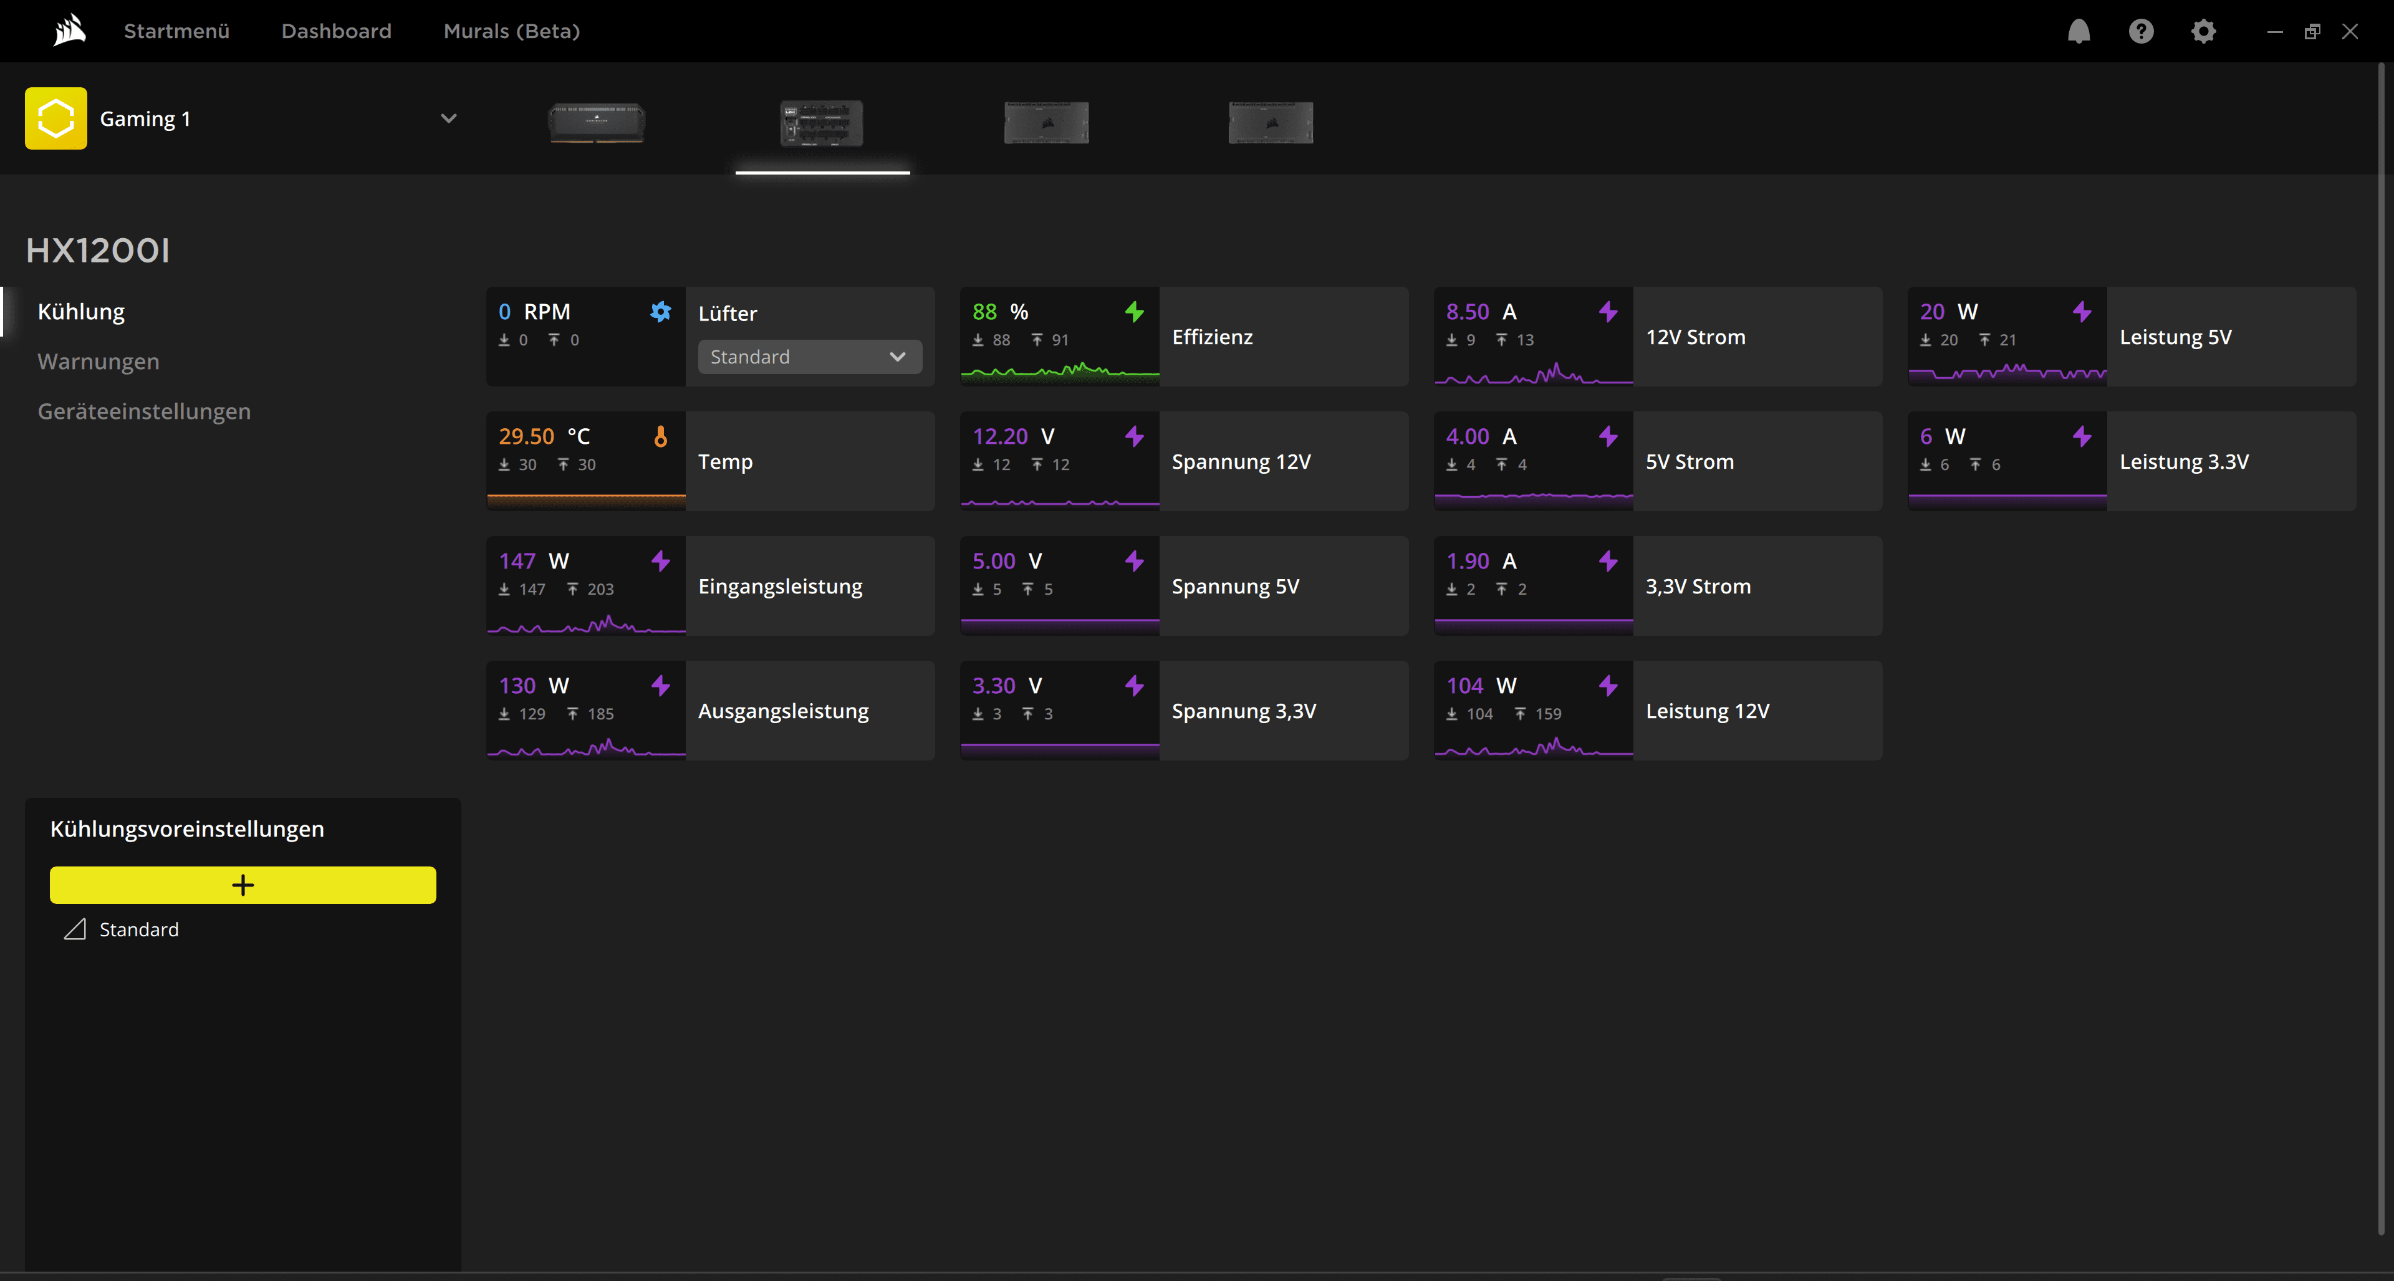
Task: Click the 0 RPM fan speed value
Action: tap(534, 311)
